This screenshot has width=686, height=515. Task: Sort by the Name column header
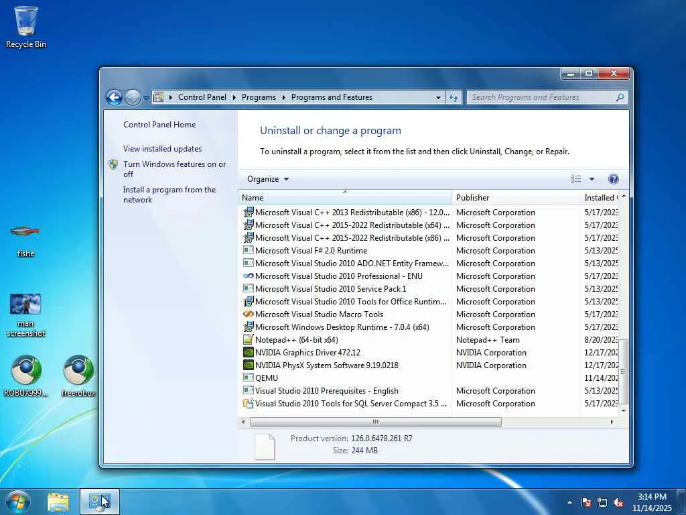(x=345, y=198)
